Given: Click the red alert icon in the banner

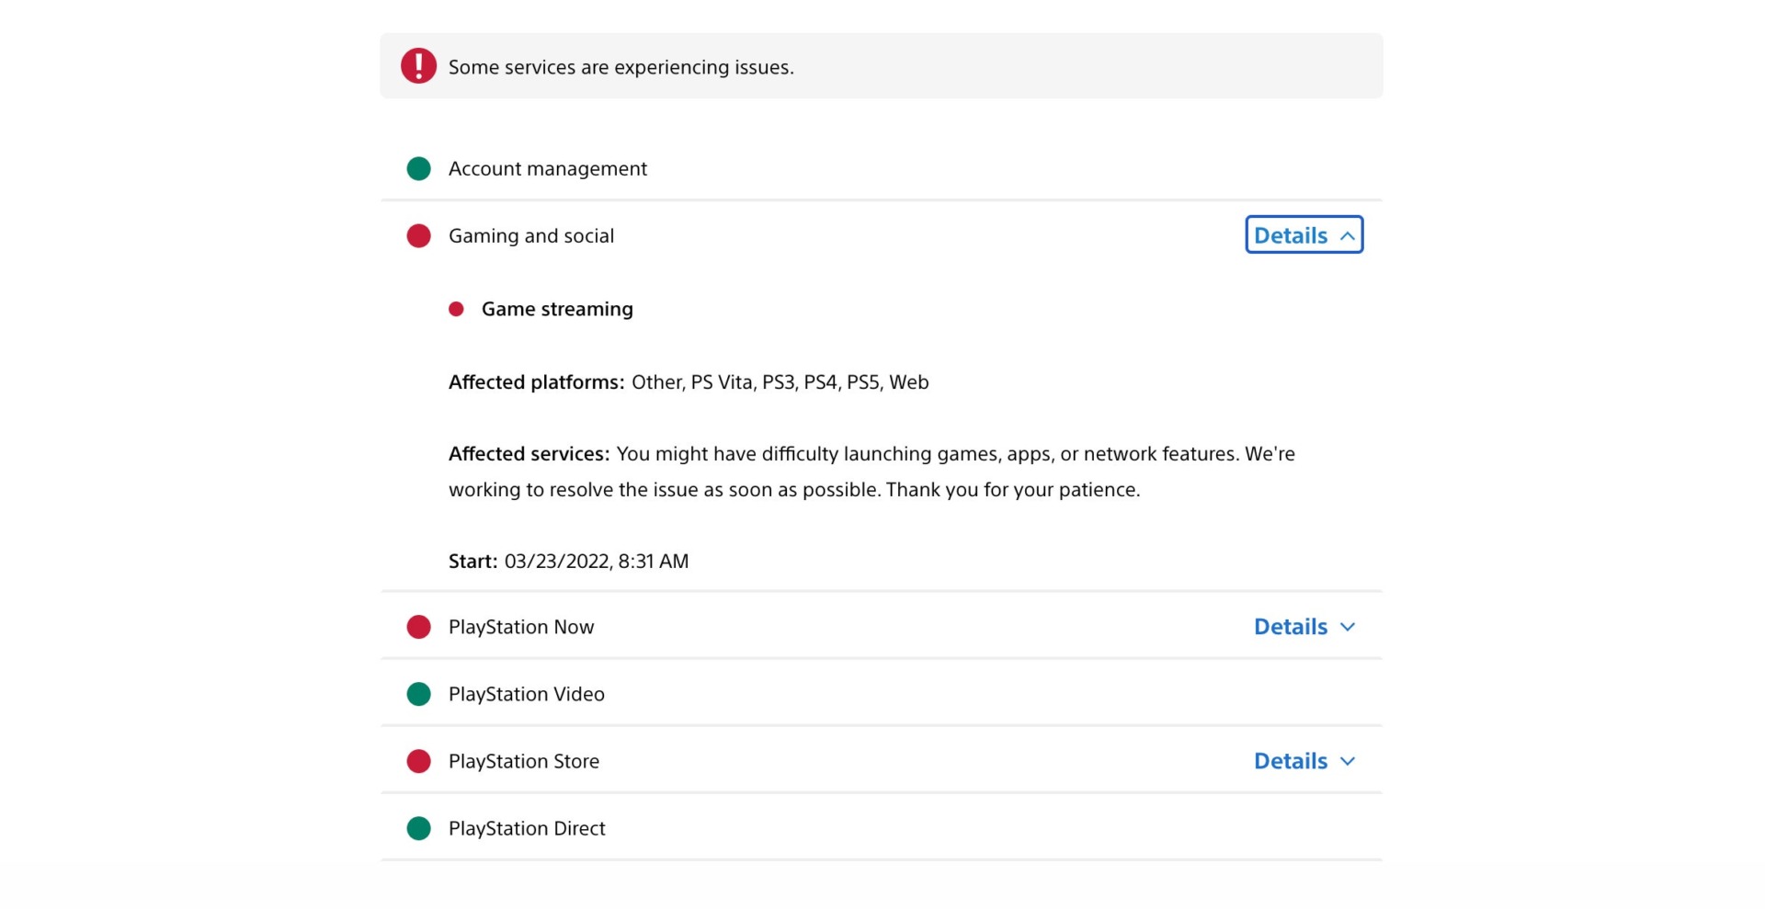Looking at the screenshot, I should [x=418, y=65].
